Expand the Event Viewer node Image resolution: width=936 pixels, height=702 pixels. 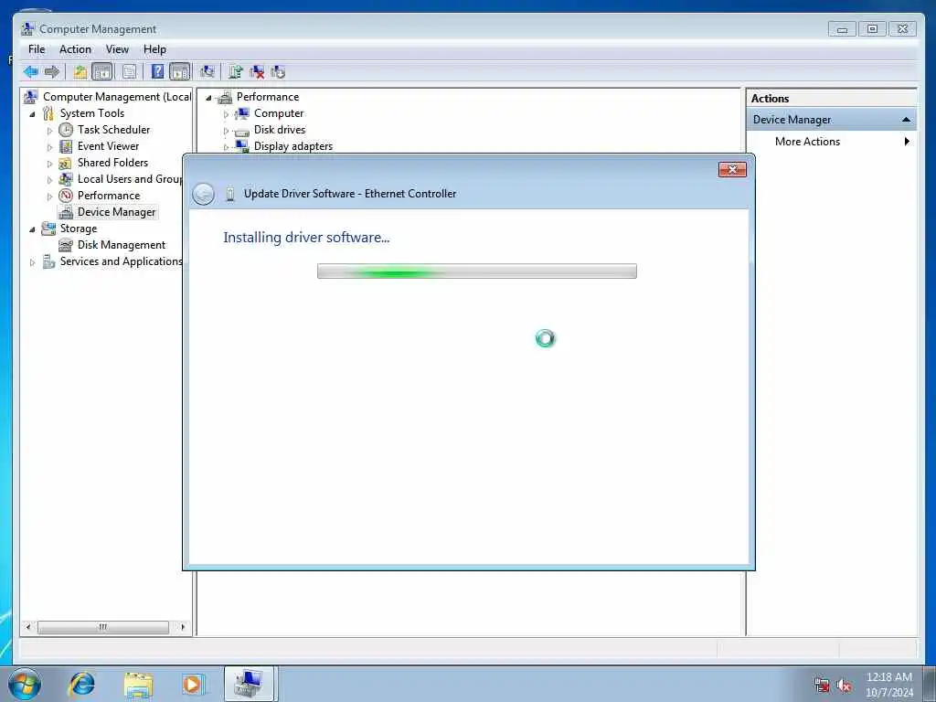tap(49, 147)
